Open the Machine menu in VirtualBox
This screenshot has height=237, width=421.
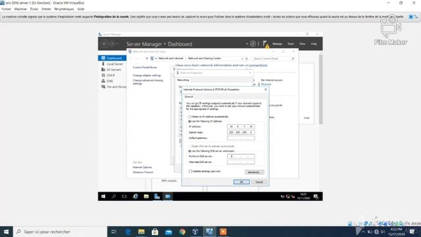click(20, 9)
